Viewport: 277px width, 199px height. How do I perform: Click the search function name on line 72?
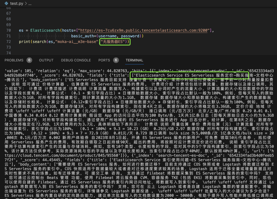pyautogui.click(x=39, y=42)
